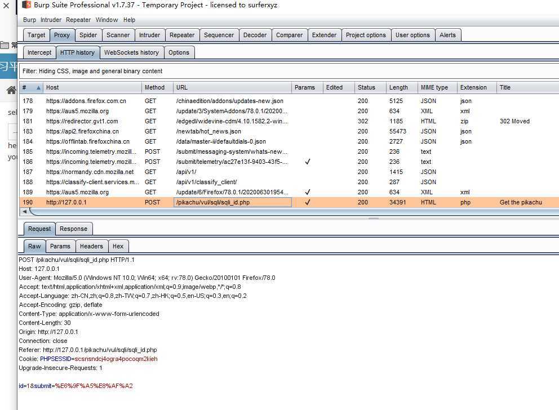This screenshot has width=559, height=410.
Task: Click Params checkmark of request 189
Action: coord(307,192)
